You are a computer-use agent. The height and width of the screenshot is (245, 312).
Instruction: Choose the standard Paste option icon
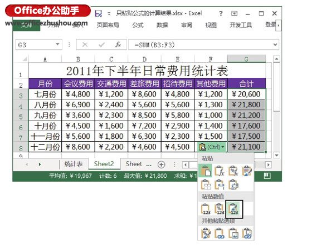206,171
